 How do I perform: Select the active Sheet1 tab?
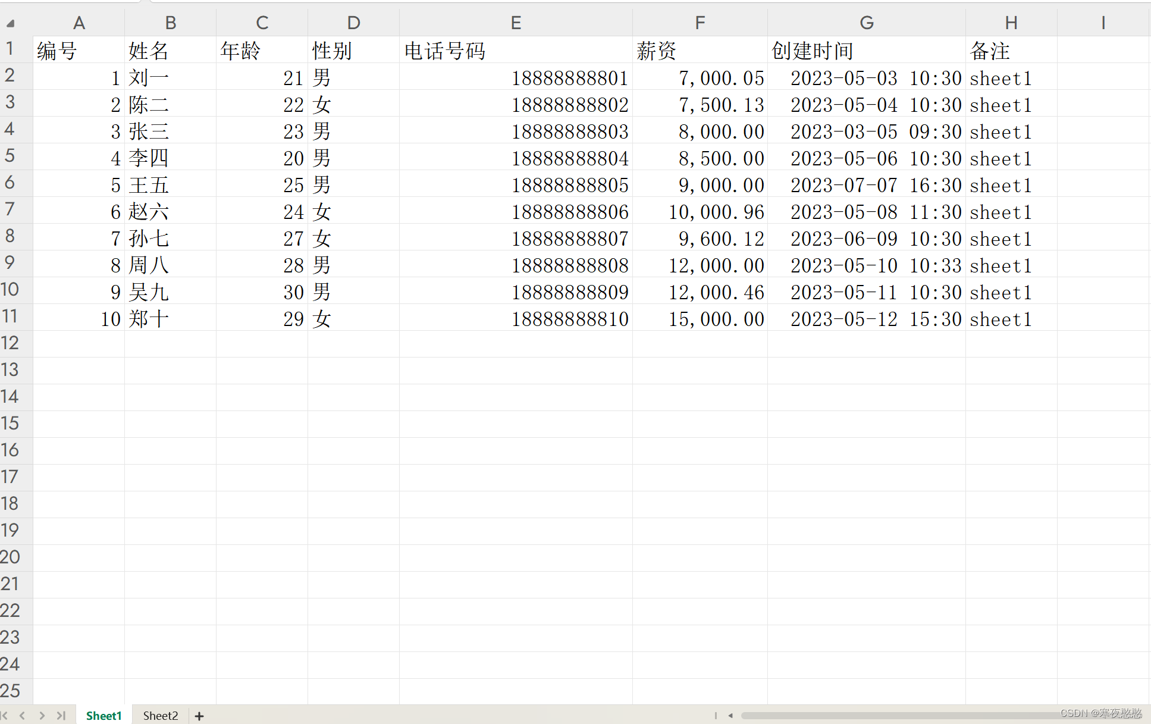point(104,716)
